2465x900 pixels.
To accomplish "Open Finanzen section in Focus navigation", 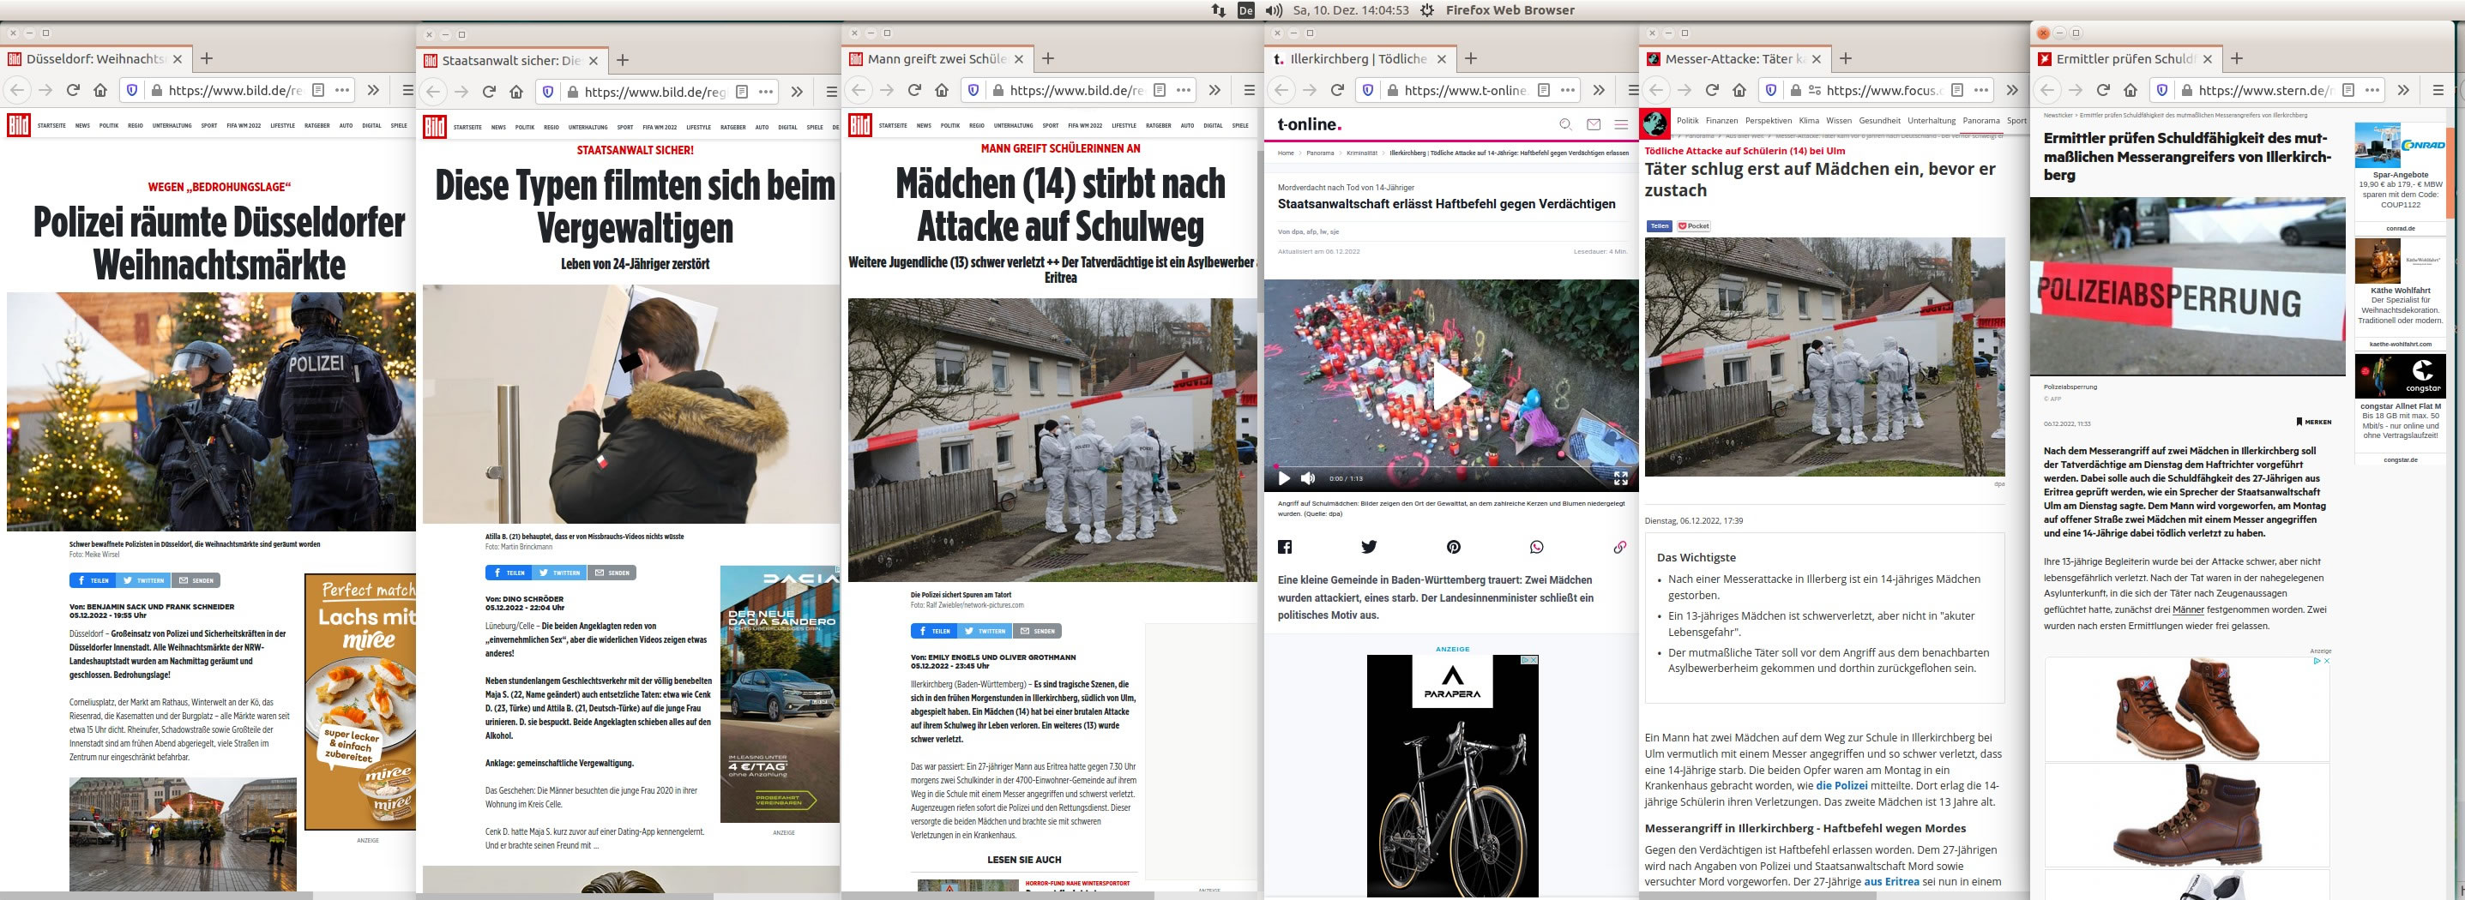I will (1721, 121).
